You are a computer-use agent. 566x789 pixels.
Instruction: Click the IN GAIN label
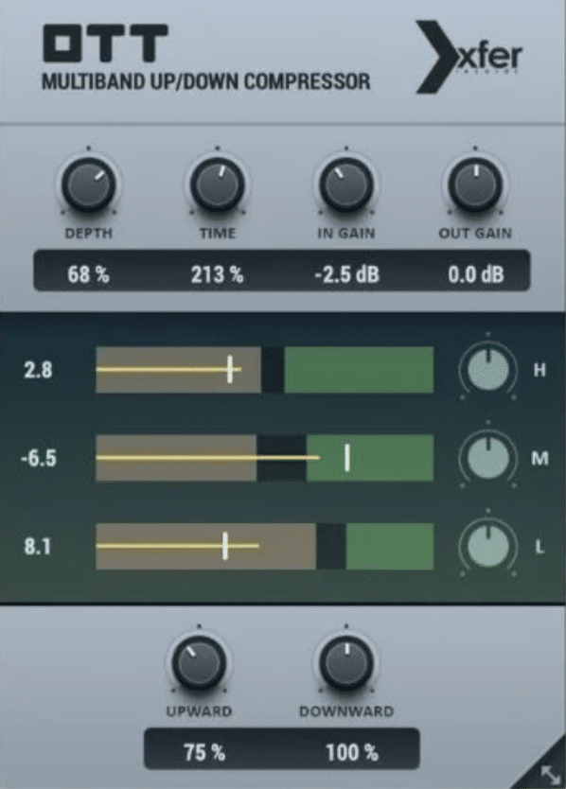[x=346, y=233]
